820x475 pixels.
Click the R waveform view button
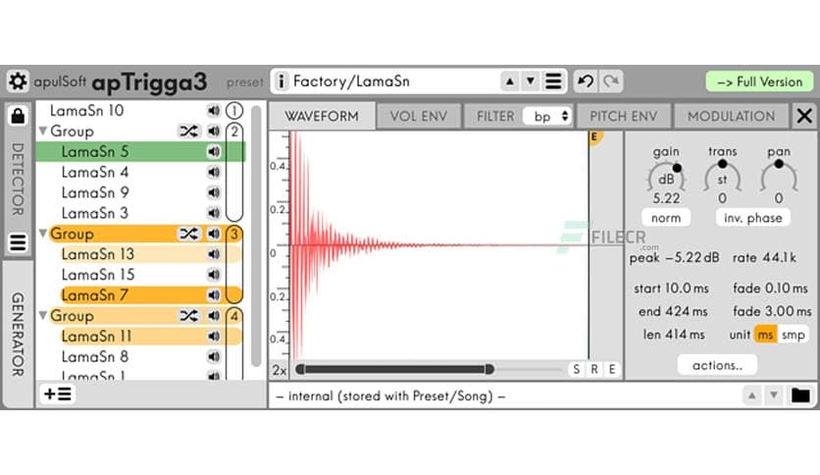(594, 369)
